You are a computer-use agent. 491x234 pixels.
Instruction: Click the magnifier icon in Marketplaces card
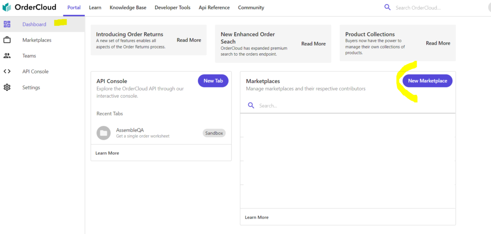(x=251, y=105)
